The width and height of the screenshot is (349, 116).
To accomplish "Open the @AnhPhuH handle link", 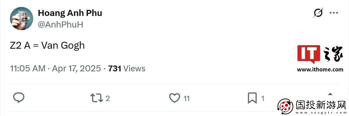I will pos(60,25).
